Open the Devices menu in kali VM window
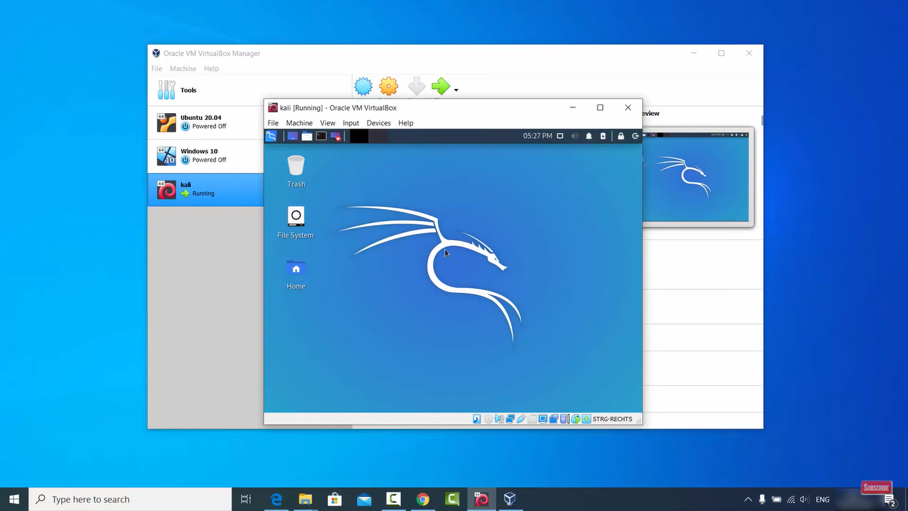The image size is (908, 511). [x=379, y=123]
